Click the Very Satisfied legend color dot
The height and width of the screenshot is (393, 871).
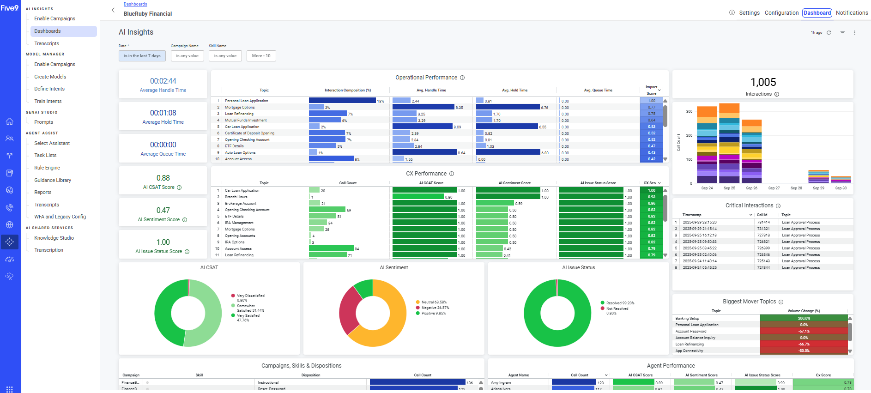coord(233,315)
